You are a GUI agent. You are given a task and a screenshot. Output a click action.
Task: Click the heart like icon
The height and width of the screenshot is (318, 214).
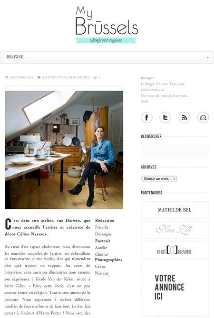[95, 78]
